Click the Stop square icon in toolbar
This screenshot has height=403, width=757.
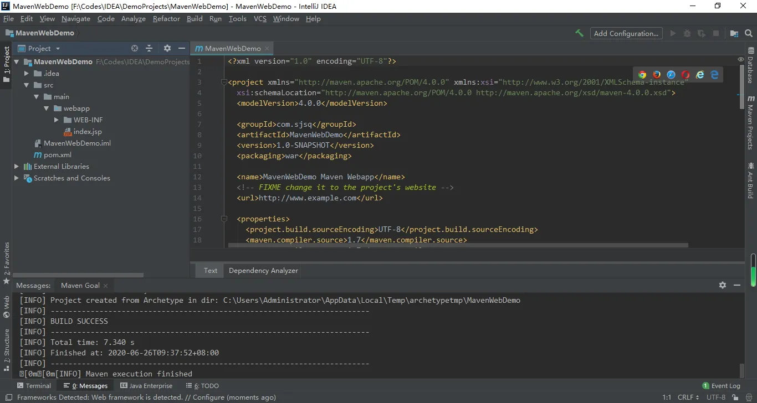click(716, 33)
